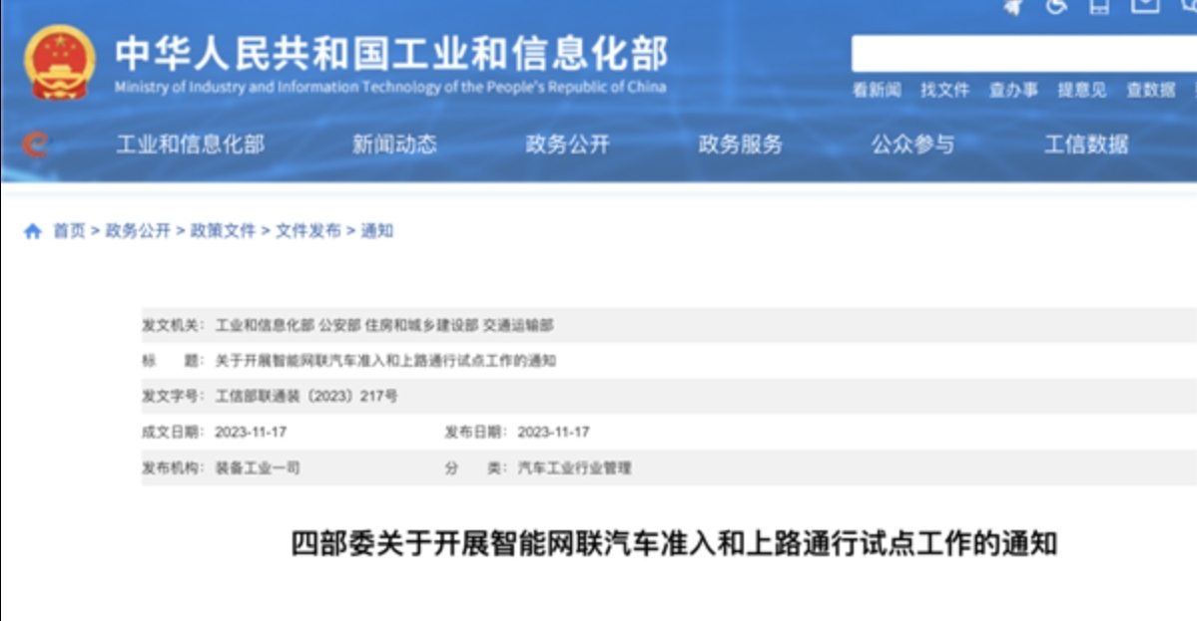Open the accessibility wheelchair icon
The width and height of the screenshot is (1197, 621).
(x=1056, y=7)
